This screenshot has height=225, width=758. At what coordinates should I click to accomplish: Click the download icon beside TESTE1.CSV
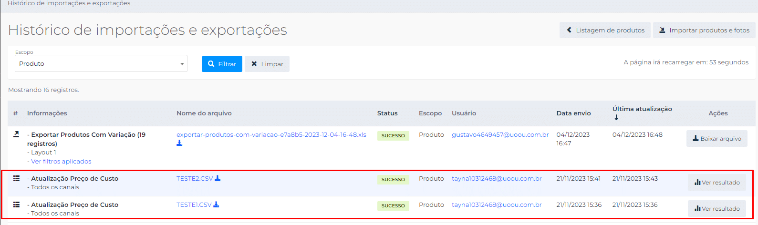click(x=216, y=205)
